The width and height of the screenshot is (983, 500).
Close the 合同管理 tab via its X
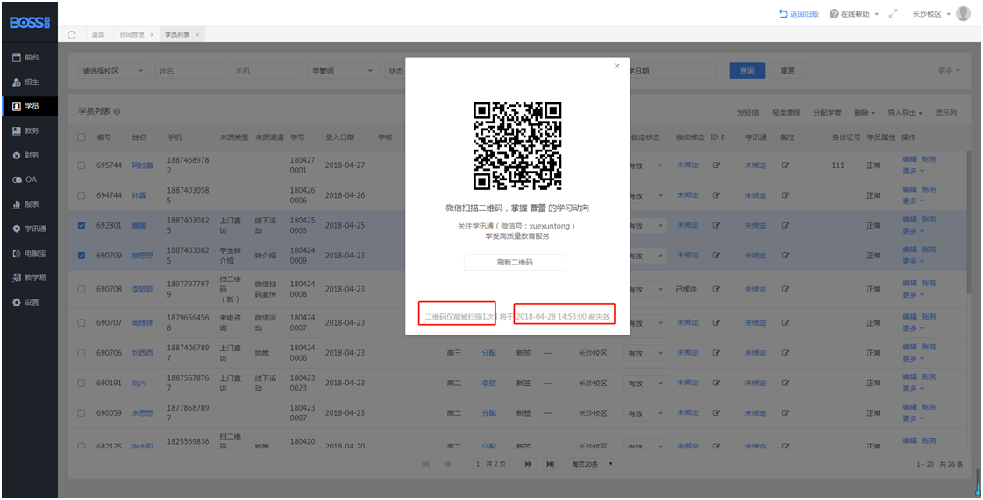(152, 35)
